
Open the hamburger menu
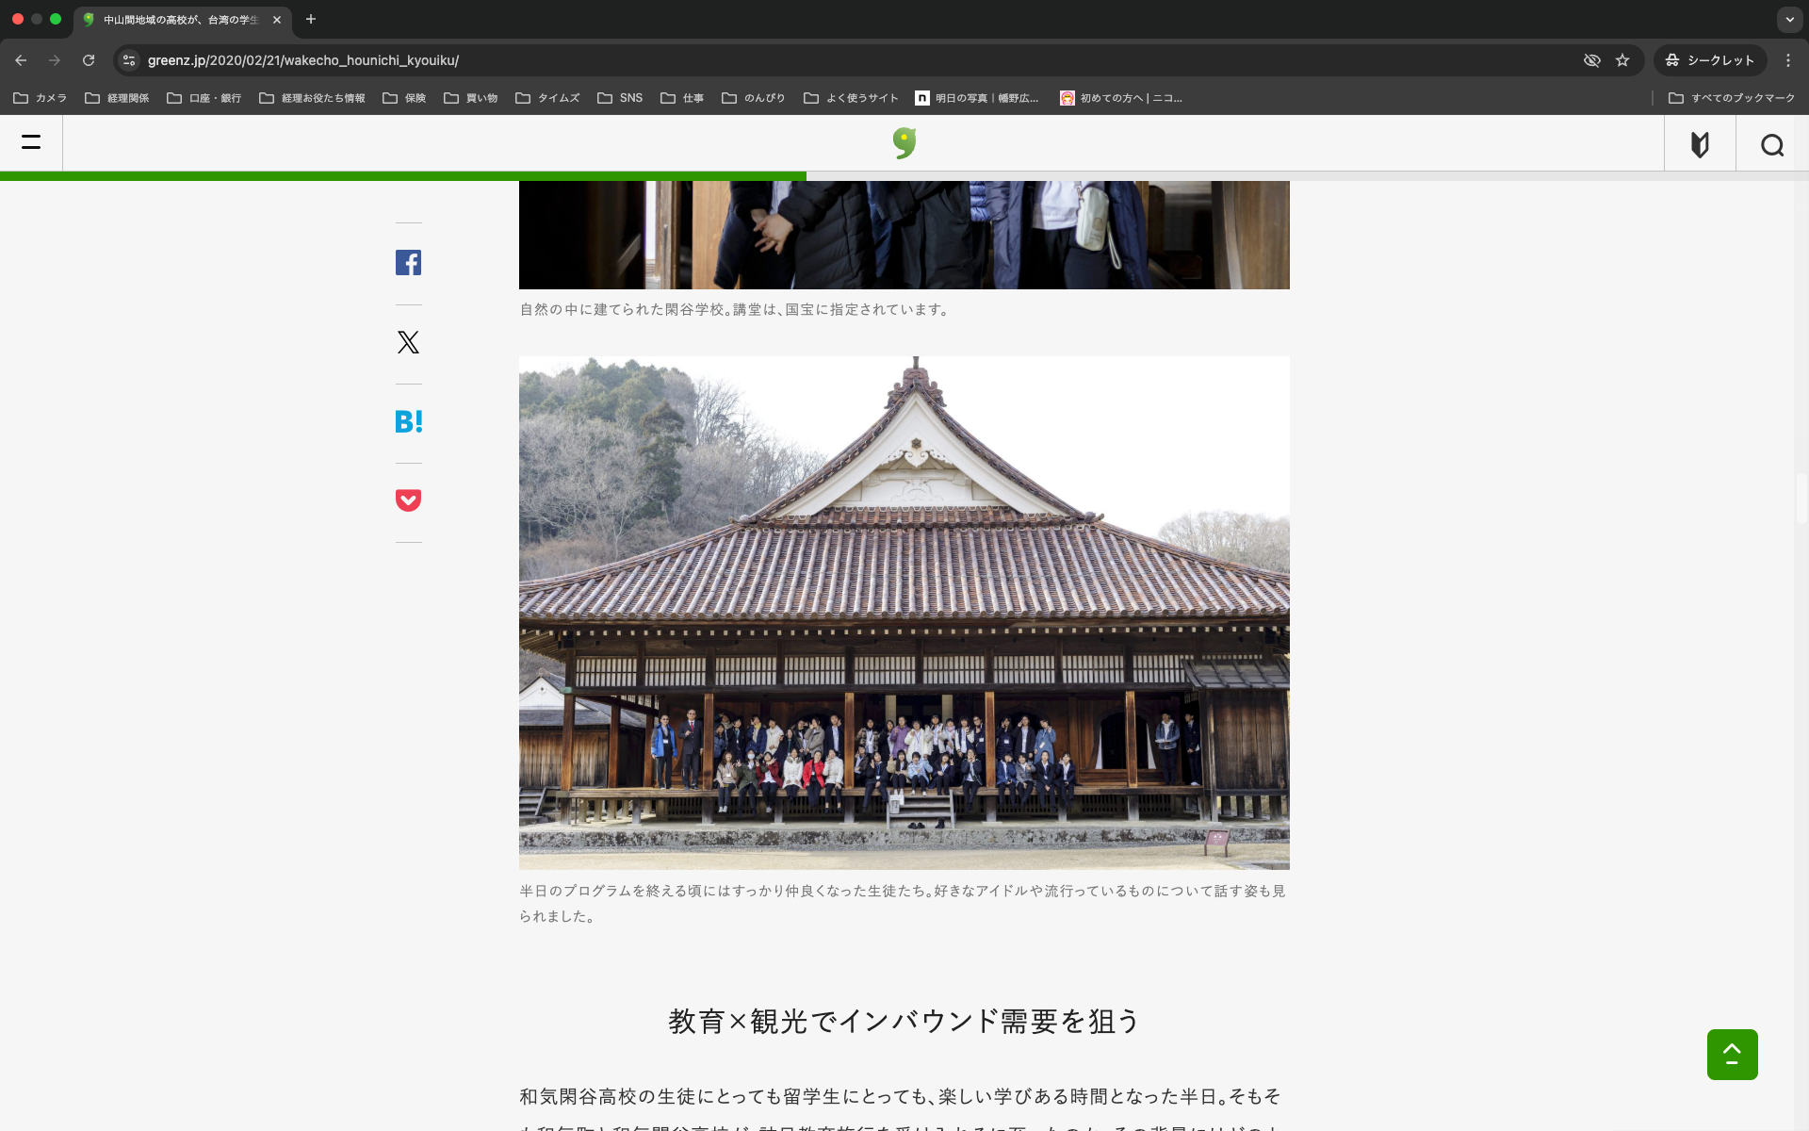31,143
